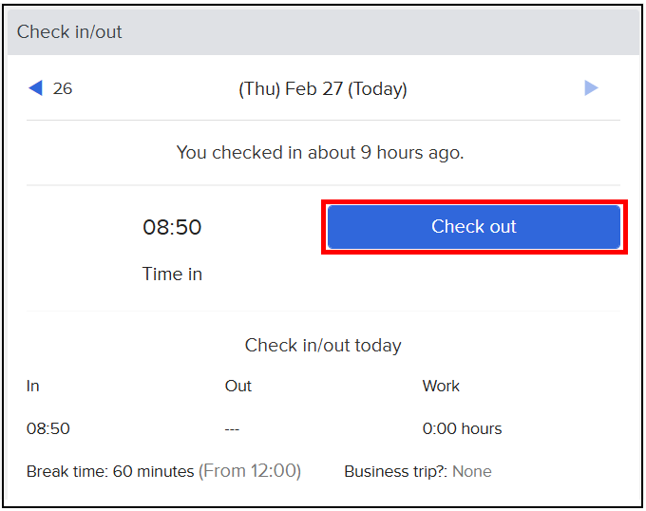Click the Break time 60 minutes text
The image size is (646, 511).
point(110,471)
